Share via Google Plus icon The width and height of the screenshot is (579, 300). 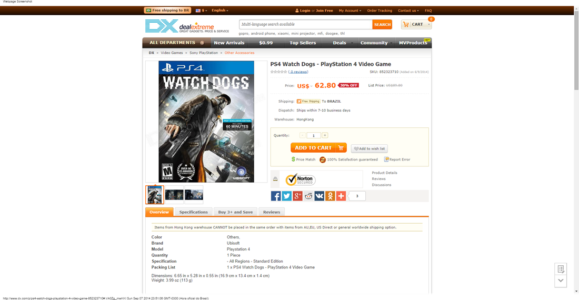[297, 196]
